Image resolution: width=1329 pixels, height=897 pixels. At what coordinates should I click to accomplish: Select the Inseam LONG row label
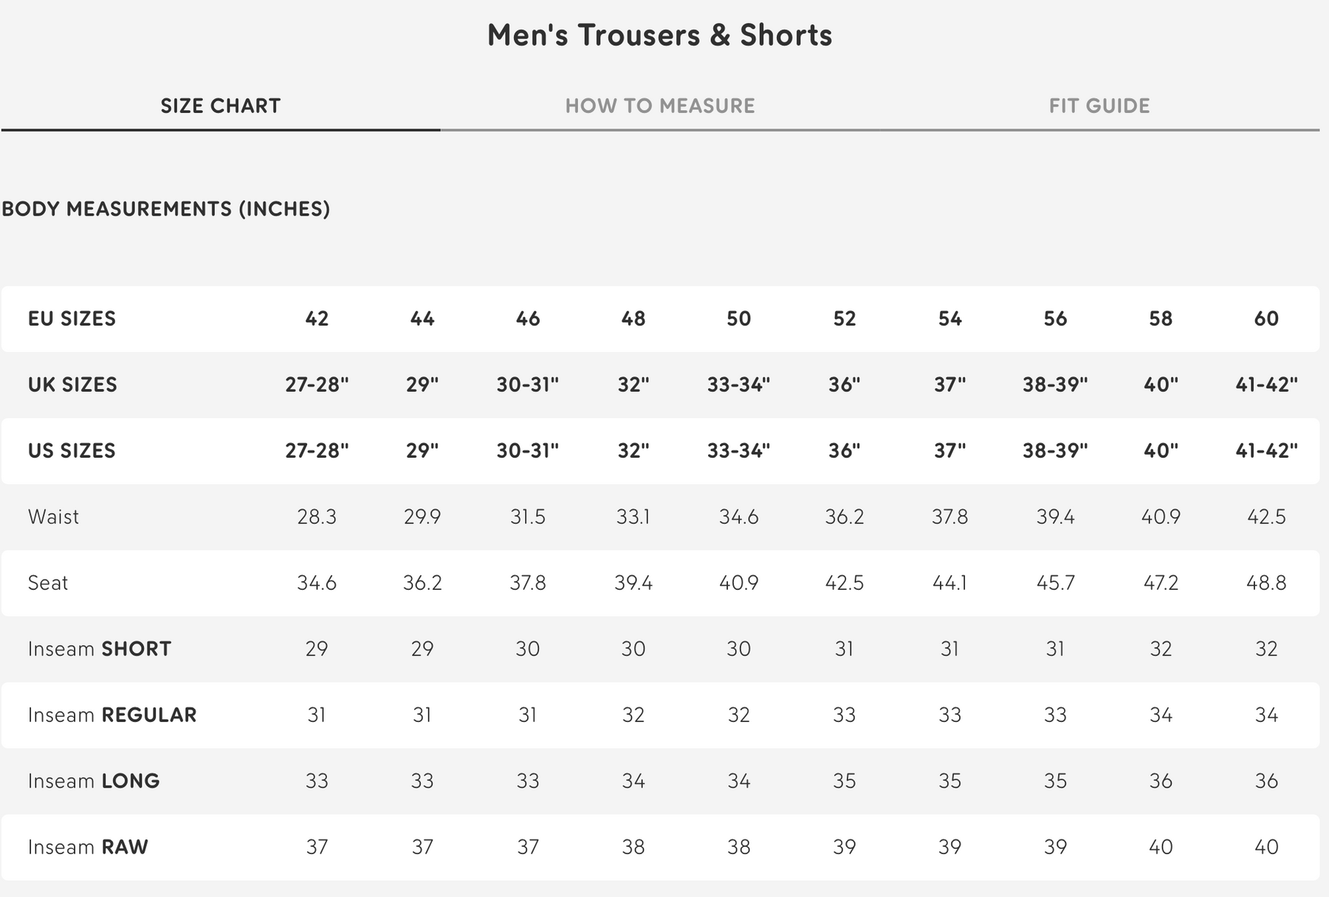coord(94,781)
